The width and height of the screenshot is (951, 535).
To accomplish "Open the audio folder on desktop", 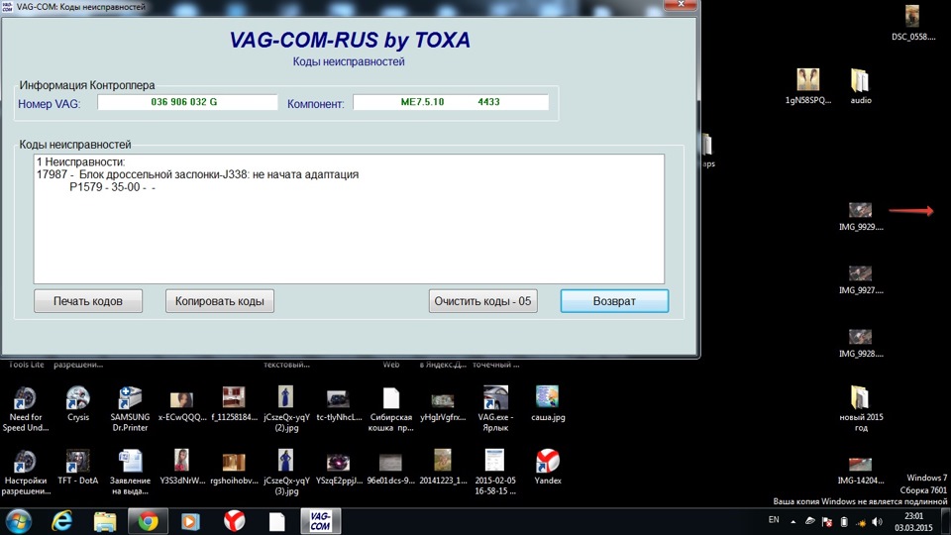I will [860, 87].
